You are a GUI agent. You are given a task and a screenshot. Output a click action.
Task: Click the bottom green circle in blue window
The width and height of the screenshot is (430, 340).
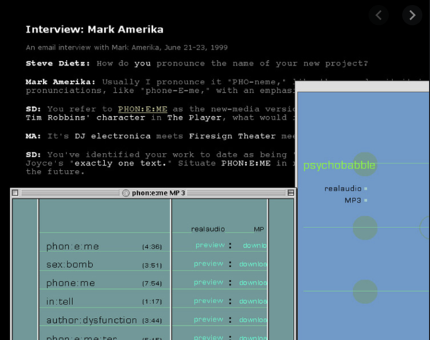[365, 292]
